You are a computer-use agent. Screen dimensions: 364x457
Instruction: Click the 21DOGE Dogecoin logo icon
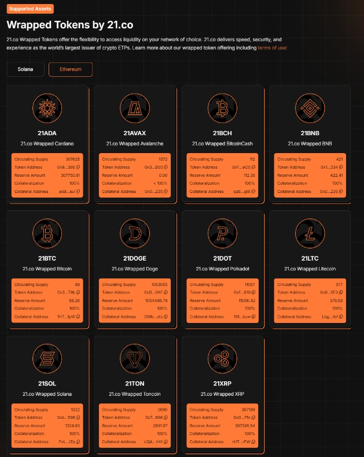(135, 233)
